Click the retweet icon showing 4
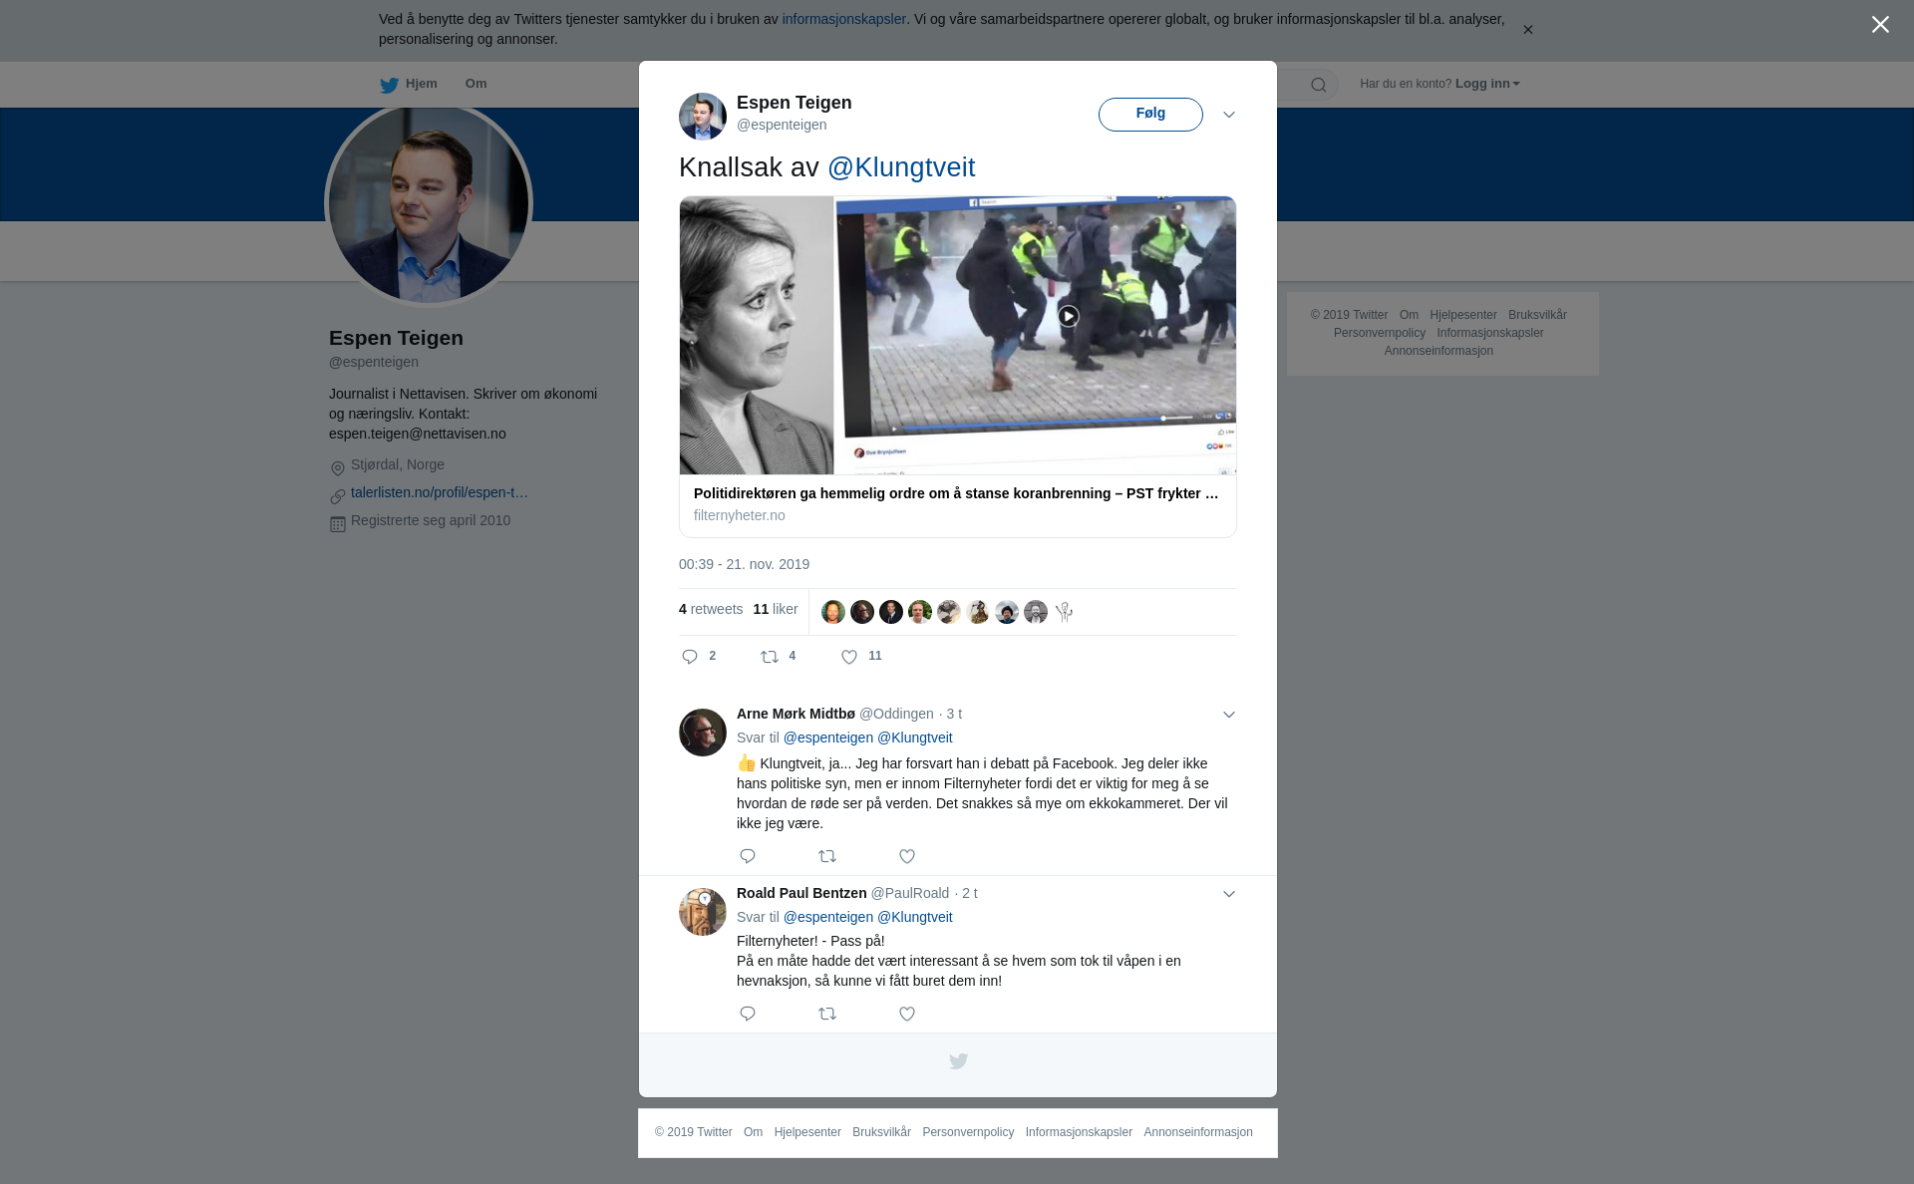 770,657
